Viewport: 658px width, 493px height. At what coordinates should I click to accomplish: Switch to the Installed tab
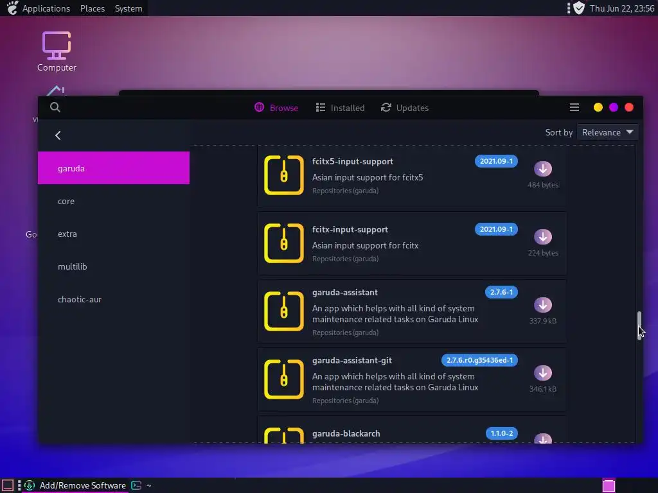coord(340,108)
